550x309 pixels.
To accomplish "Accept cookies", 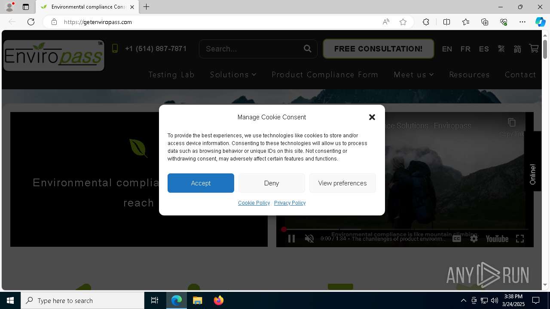I will pos(201,183).
